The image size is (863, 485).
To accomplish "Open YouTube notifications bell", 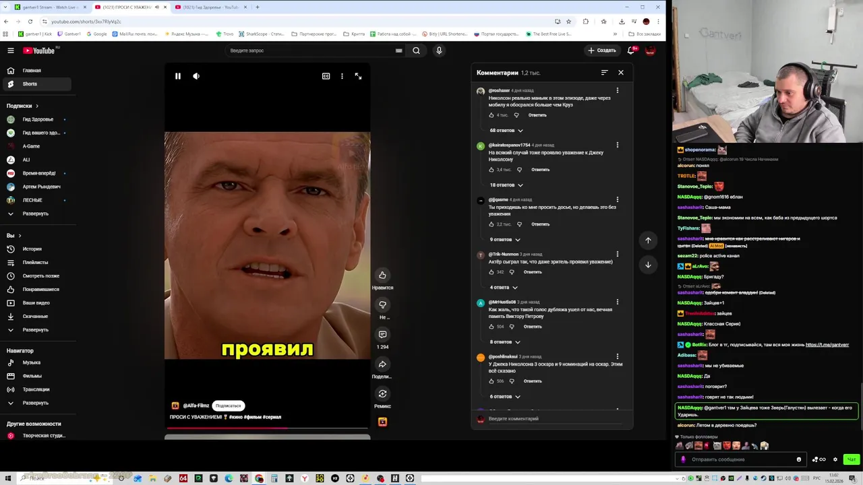I will click(631, 50).
